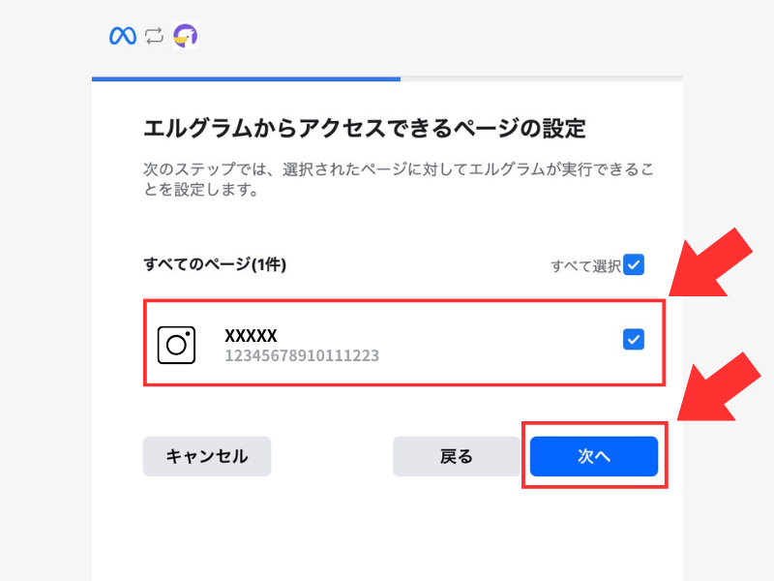Select the XXXXX page name

tap(251, 335)
